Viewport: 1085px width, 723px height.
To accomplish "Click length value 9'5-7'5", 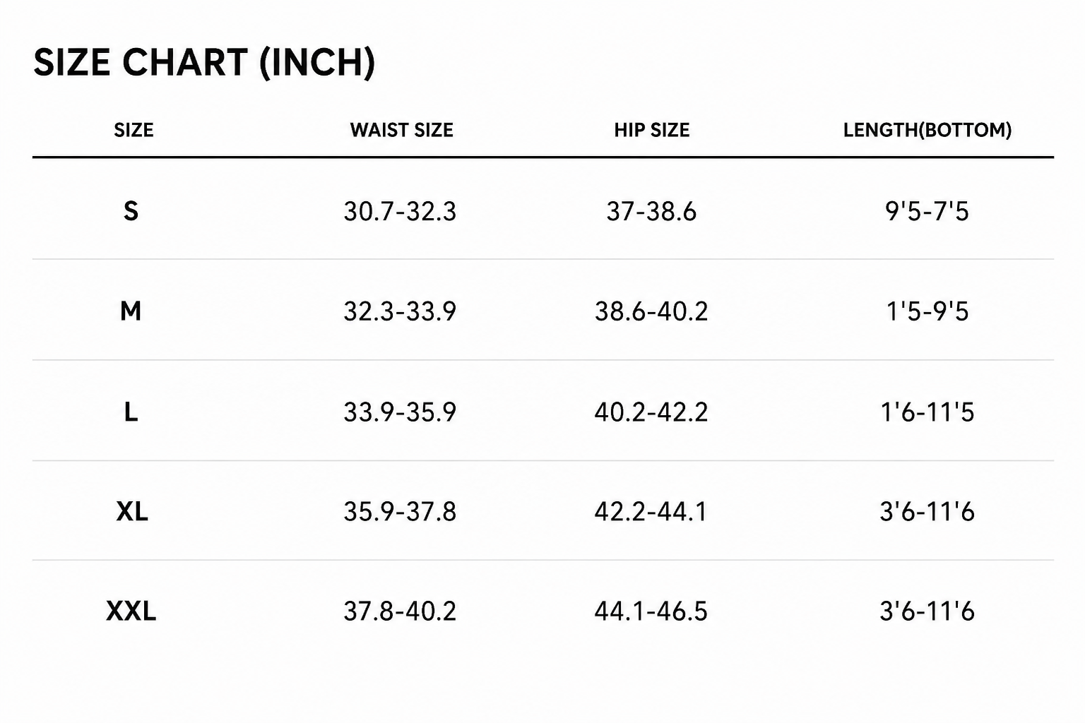I will 927,211.
